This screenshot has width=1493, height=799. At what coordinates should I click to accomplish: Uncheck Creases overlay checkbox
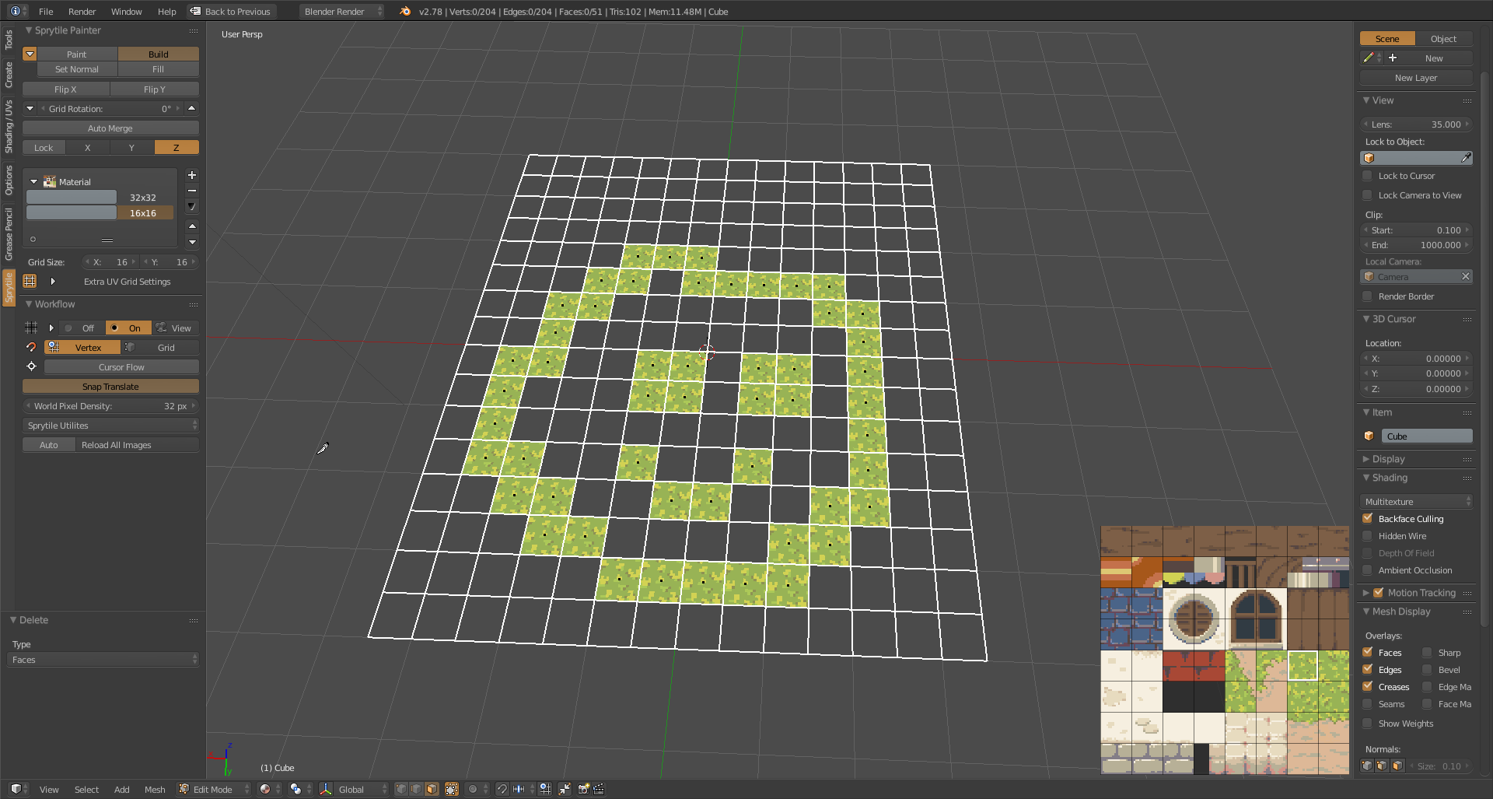[x=1368, y=687]
